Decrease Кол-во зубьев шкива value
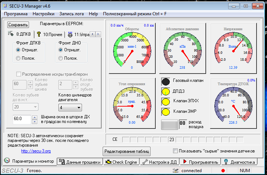The image size is (267, 175). tap(30, 87)
